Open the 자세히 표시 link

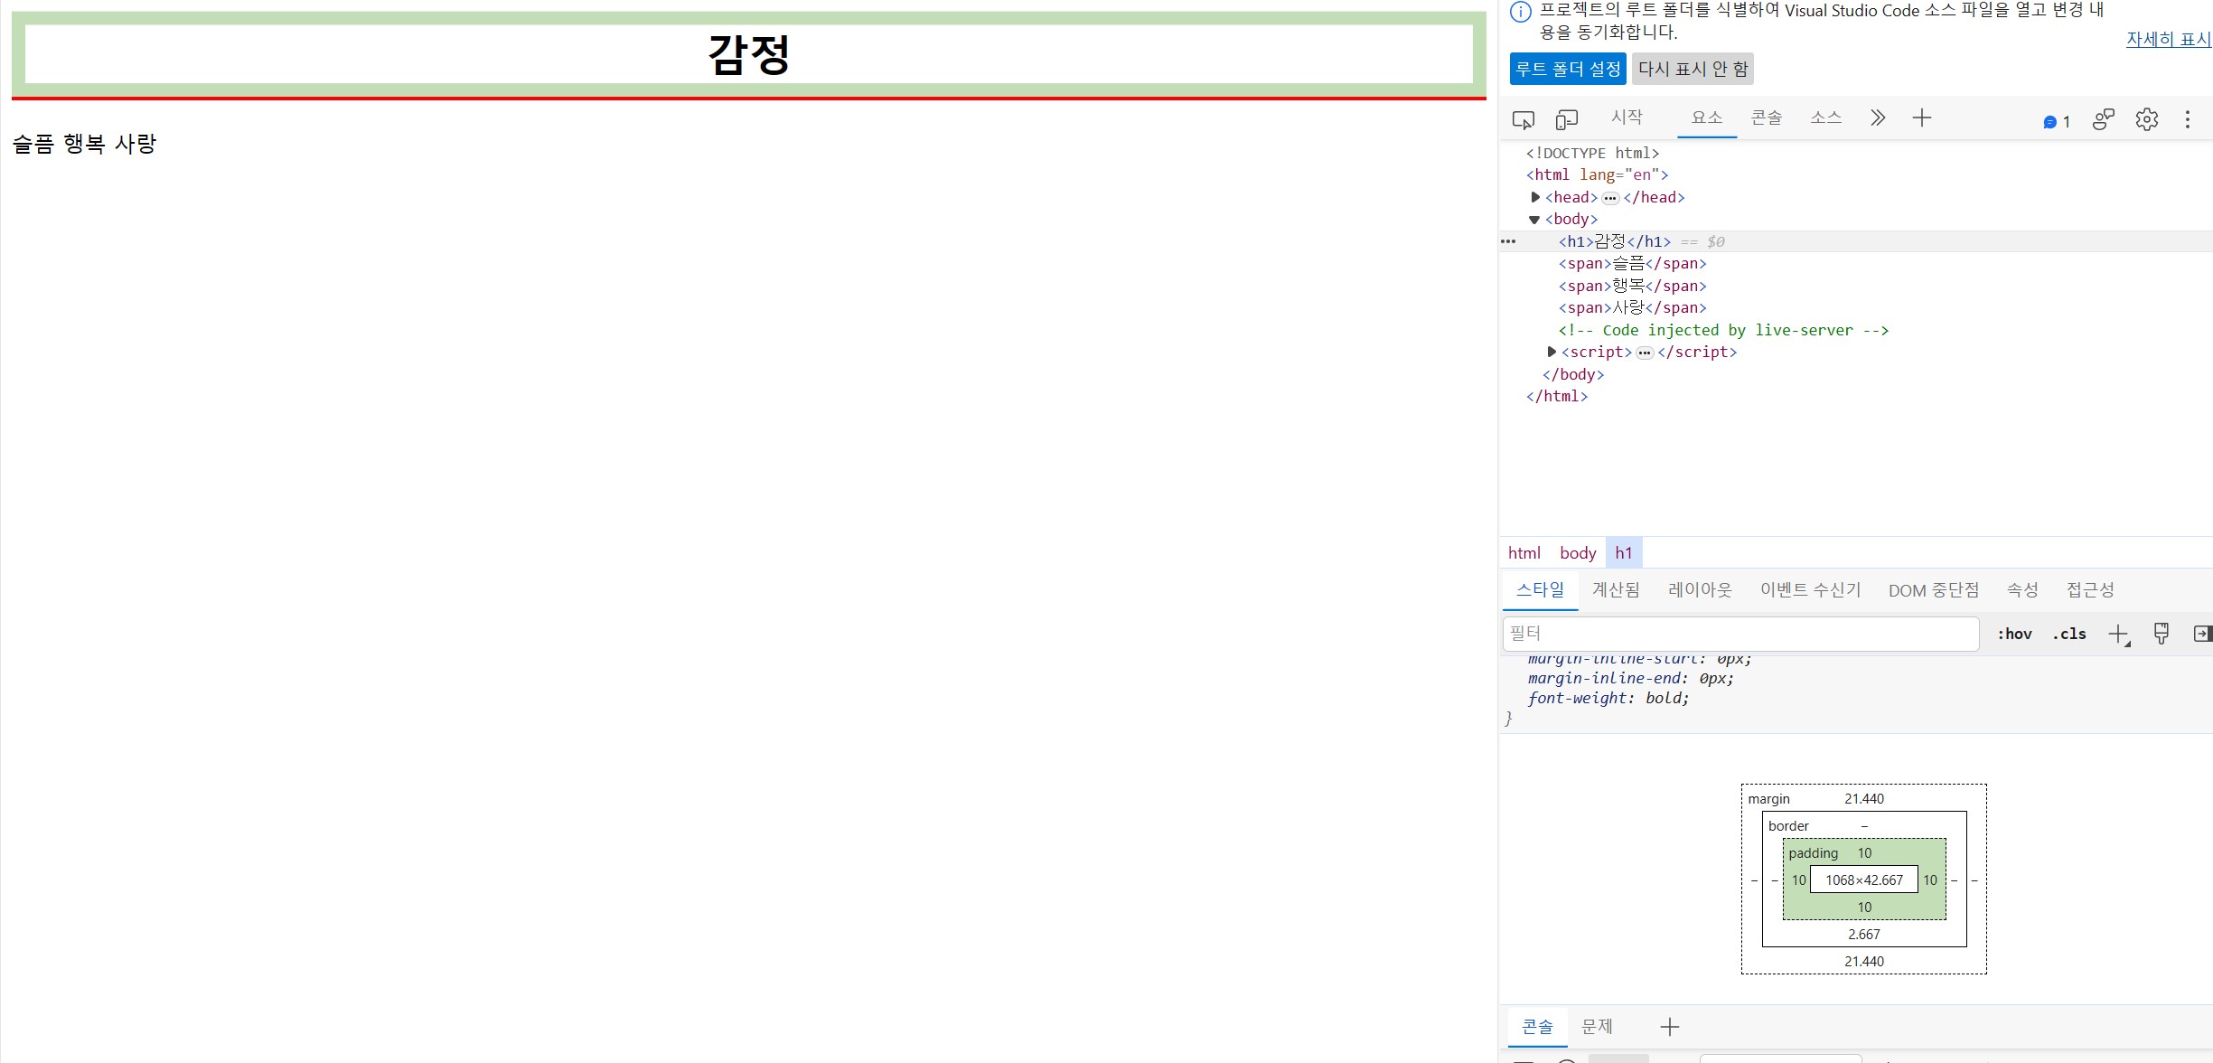(2168, 39)
